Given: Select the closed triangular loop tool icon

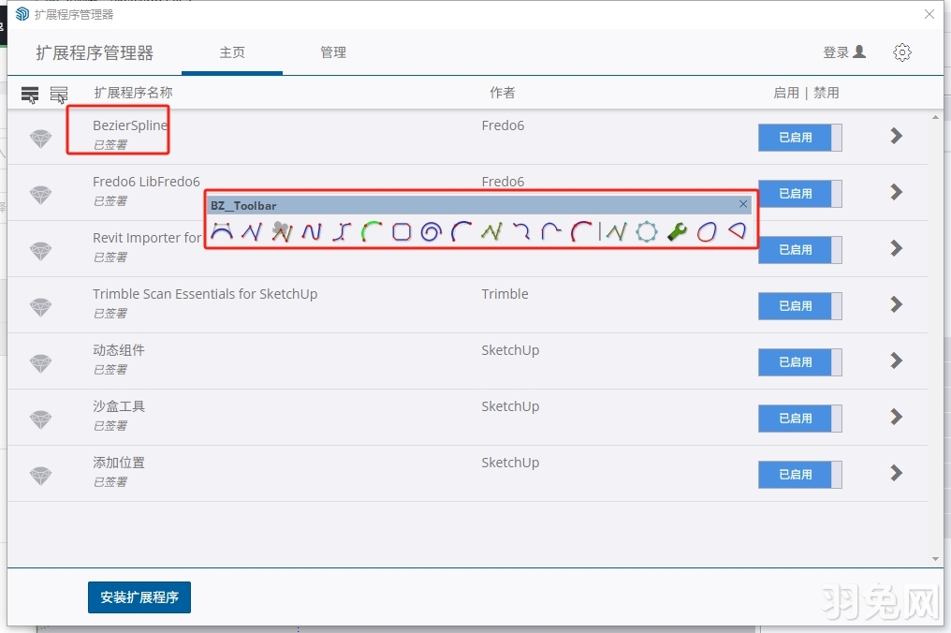Looking at the screenshot, I should (x=738, y=231).
